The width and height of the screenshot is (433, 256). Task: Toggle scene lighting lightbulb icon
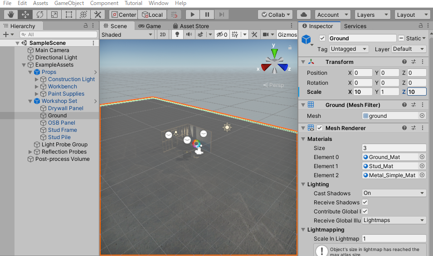[177, 34]
